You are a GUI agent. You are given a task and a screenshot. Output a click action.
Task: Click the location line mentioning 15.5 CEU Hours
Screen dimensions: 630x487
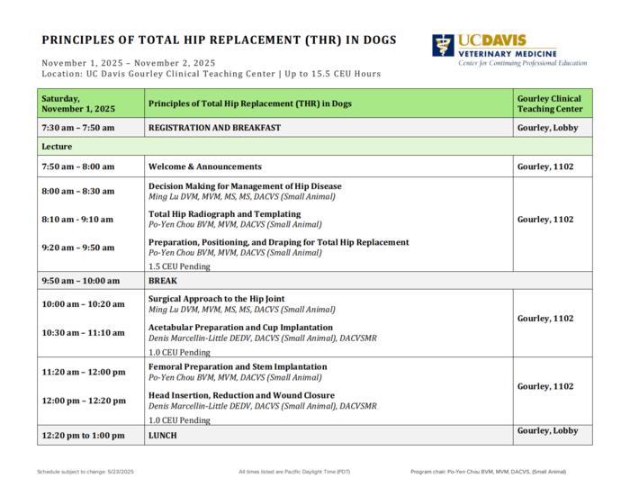tap(211, 74)
